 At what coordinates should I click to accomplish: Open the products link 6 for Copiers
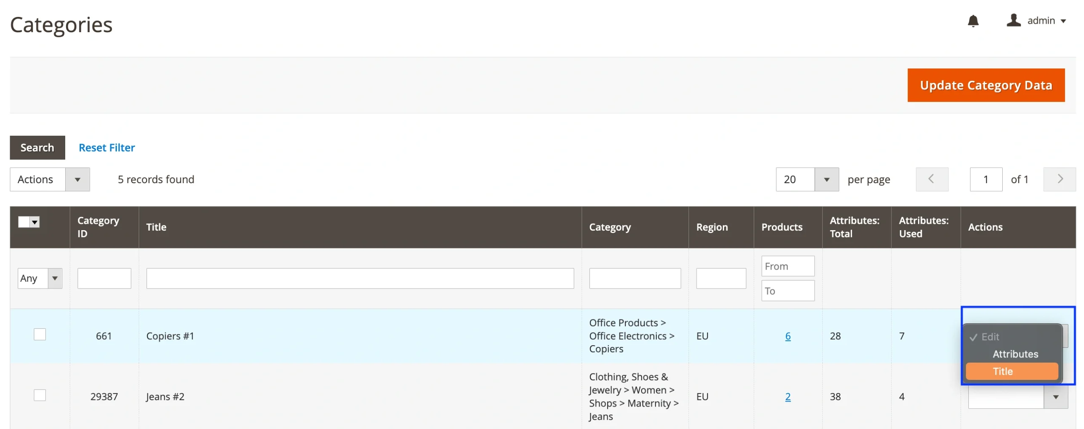click(787, 336)
